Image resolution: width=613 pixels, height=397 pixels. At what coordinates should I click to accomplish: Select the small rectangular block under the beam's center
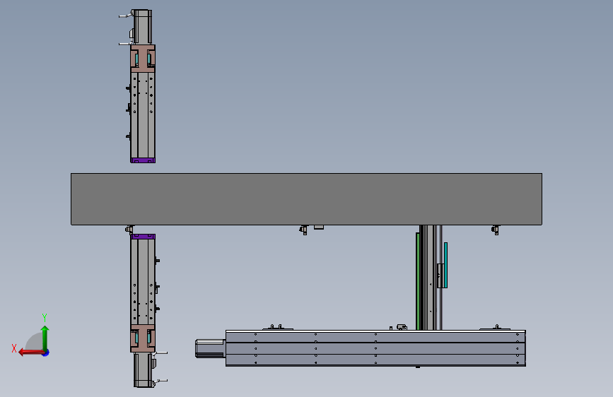[x=319, y=227]
